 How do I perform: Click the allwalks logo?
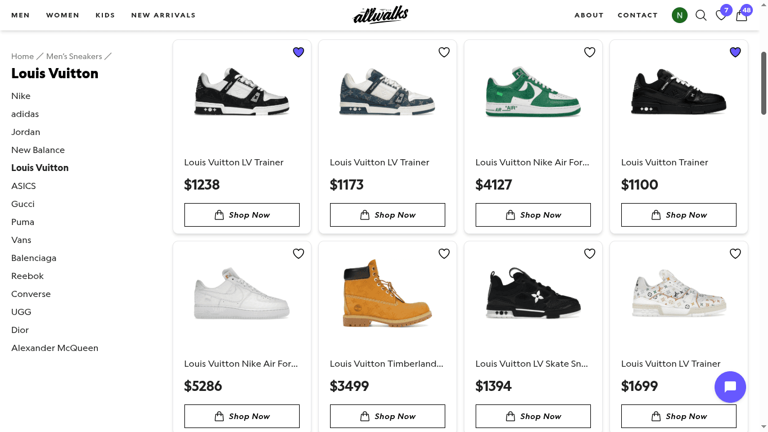click(380, 15)
